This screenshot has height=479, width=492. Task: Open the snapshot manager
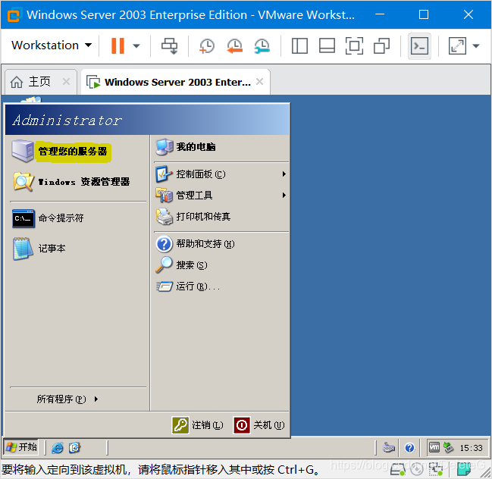click(x=262, y=45)
